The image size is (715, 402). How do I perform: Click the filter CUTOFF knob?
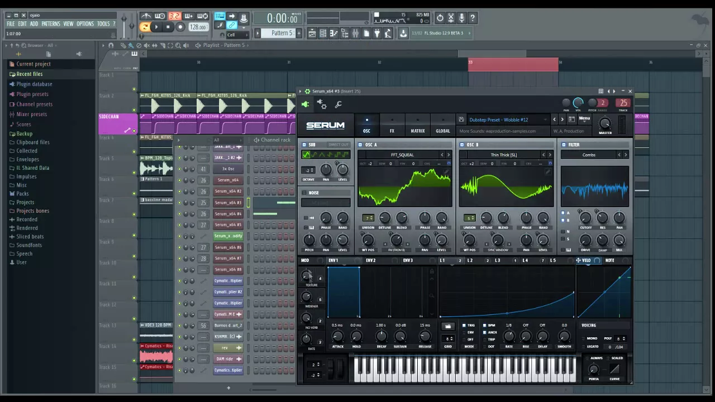tap(585, 218)
